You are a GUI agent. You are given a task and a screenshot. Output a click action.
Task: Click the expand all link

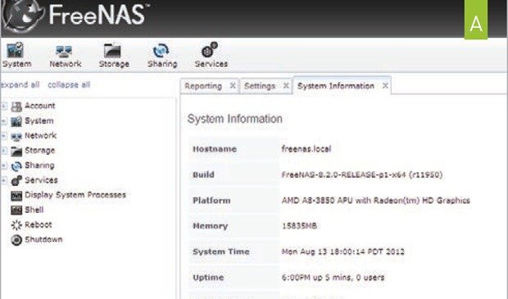pos(20,85)
